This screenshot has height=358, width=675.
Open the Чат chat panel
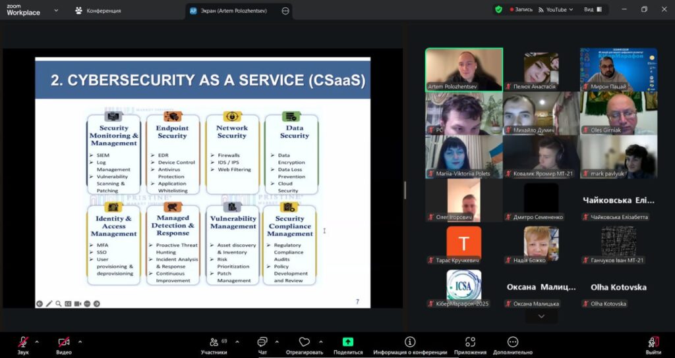click(x=262, y=343)
